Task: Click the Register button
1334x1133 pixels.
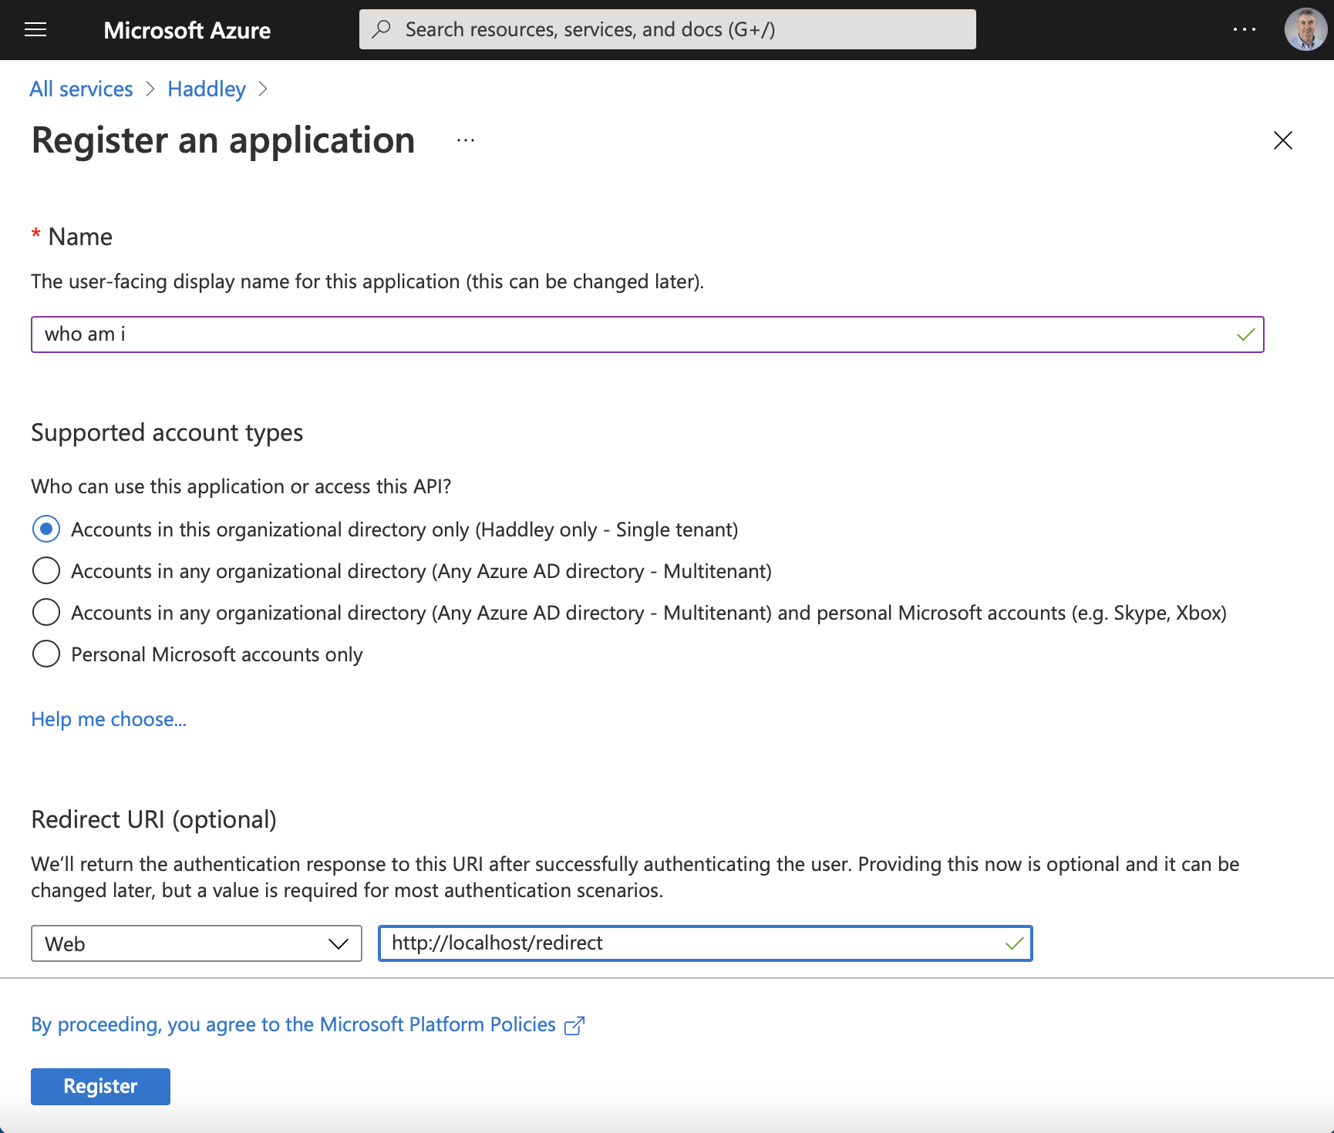Action: 100,1086
